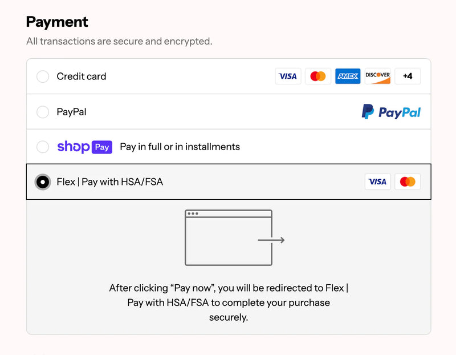This screenshot has width=456, height=355.
Task: Click the American Express card icon
Action: [348, 76]
